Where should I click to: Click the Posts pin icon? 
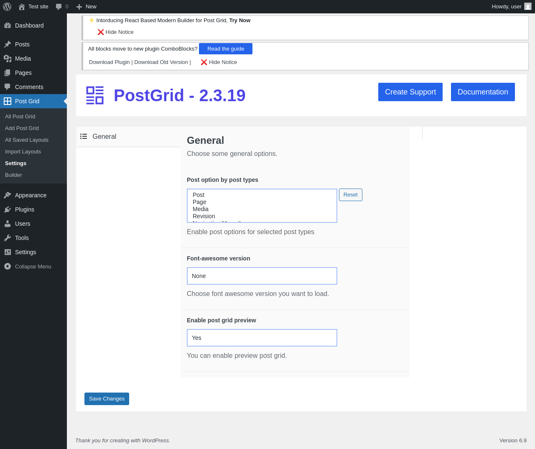[8, 44]
